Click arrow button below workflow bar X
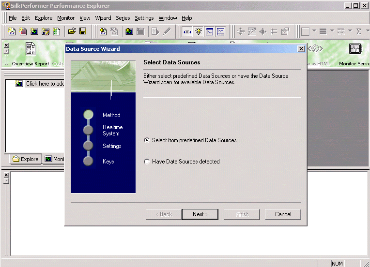This screenshot has width=370, height=267. point(7,51)
